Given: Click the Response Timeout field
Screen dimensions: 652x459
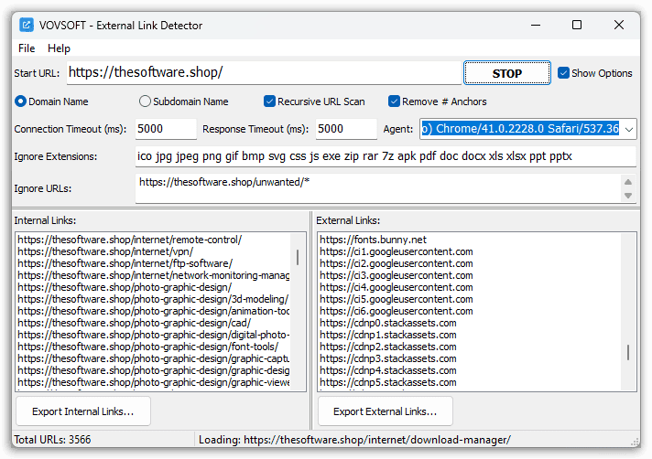Looking at the screenshot, I should pyautogui.click(x=346, y=129).
